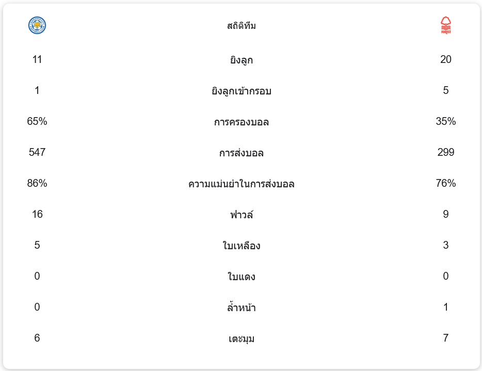Click Forest's 299 passes value
Viewport: 482px width, 371px height.
pyautogui.click(x=446, y=152)
